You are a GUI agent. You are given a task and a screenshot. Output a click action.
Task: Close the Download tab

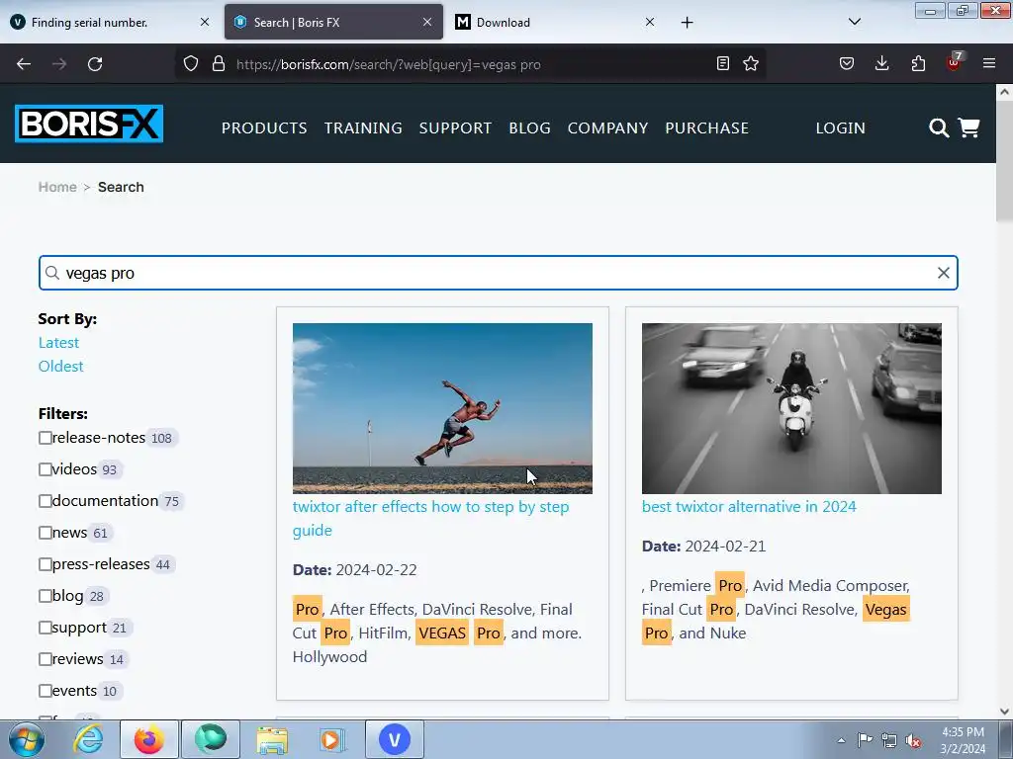tap(650, 22)
